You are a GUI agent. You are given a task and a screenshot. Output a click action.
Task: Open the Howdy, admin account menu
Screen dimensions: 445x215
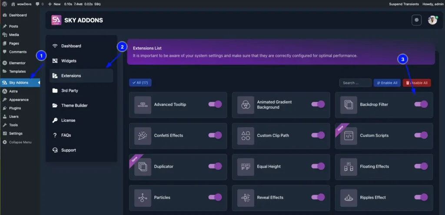tap(433, 4)
